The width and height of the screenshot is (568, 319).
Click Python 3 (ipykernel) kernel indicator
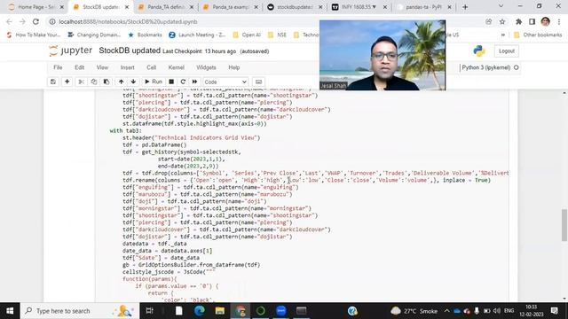point(490,67)
